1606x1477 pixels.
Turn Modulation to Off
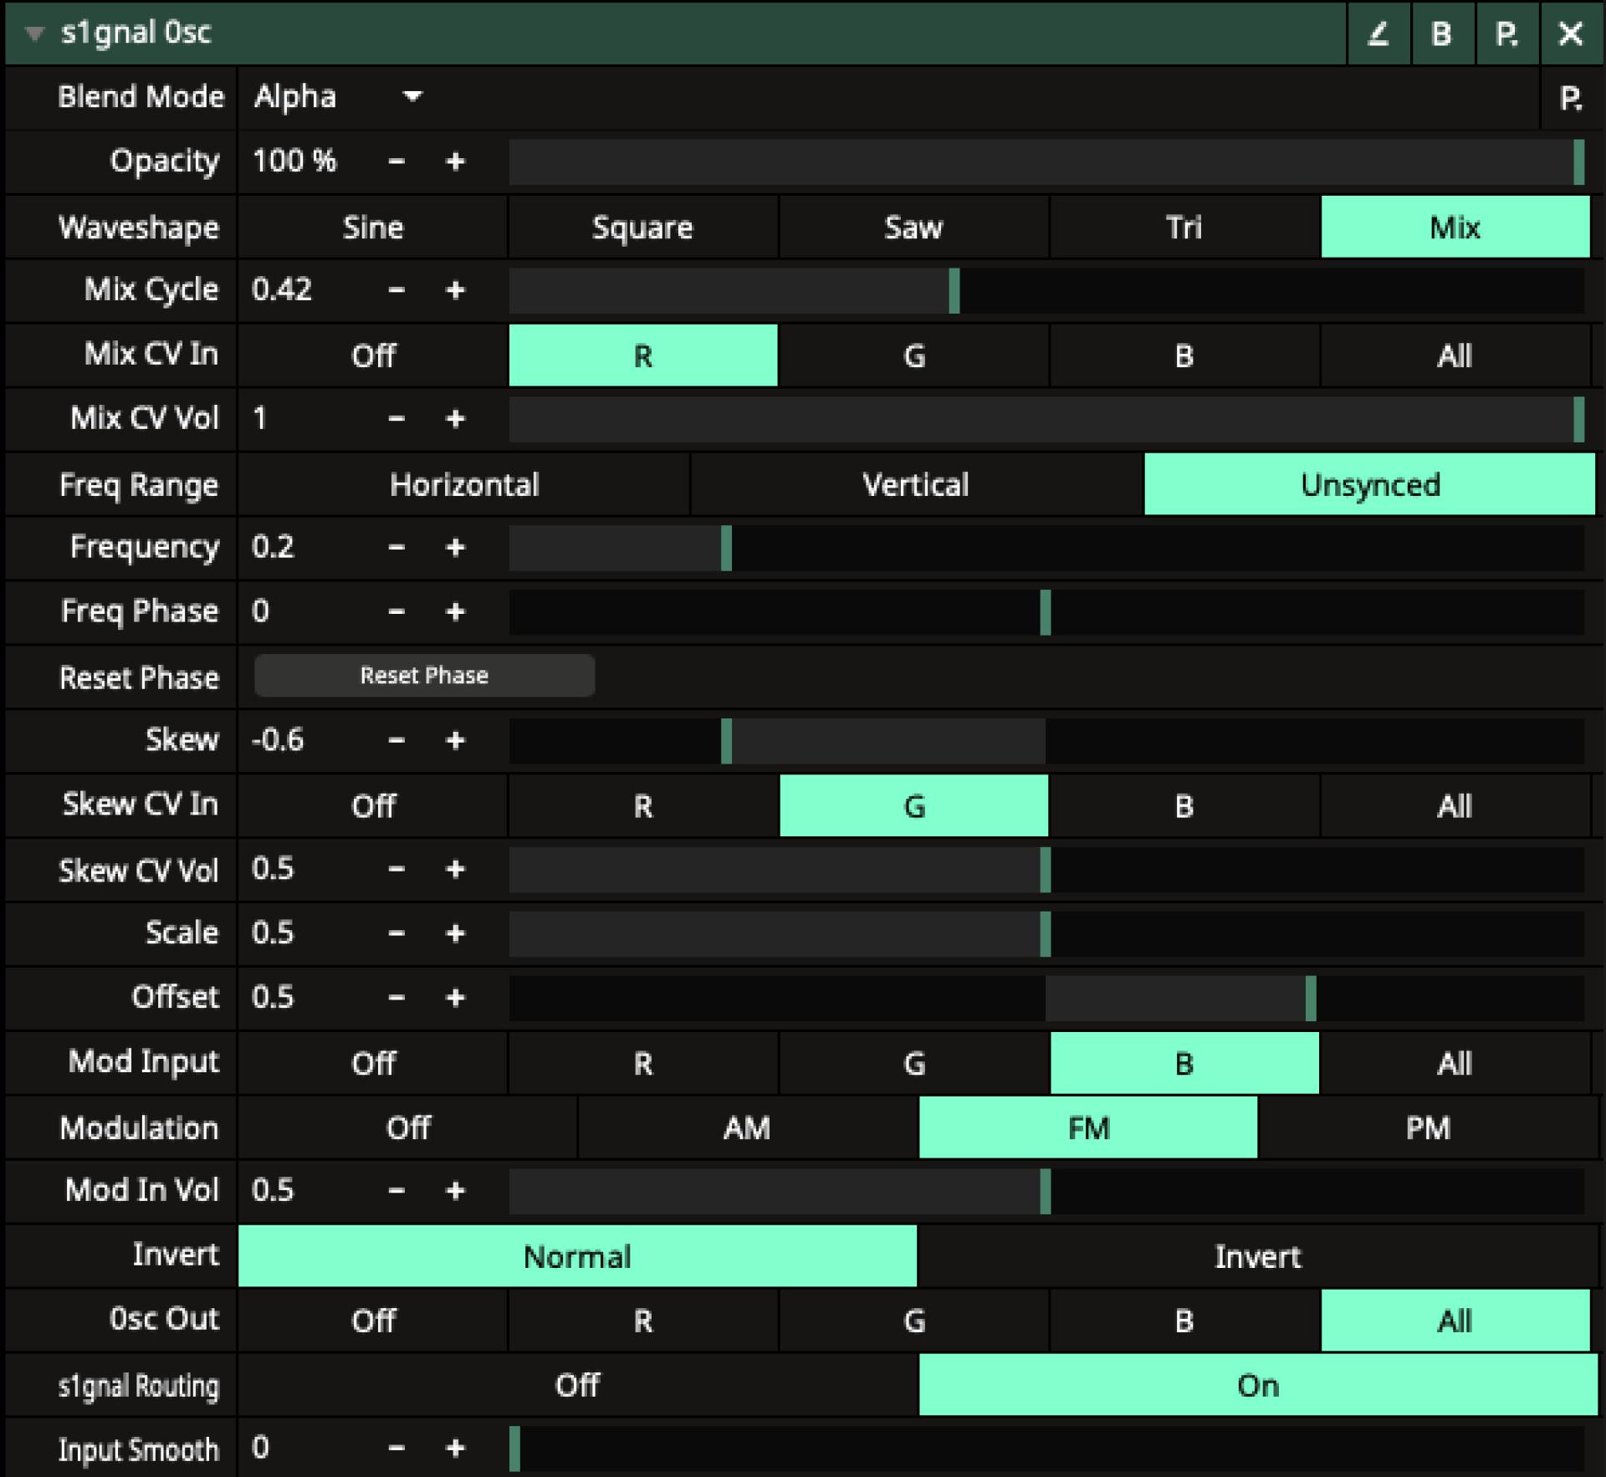[408, 1127]
